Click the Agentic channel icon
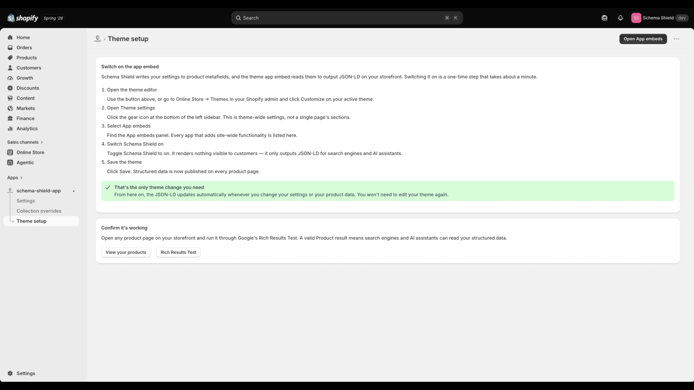This screenshot has width=694, height=390. point(10,162)
